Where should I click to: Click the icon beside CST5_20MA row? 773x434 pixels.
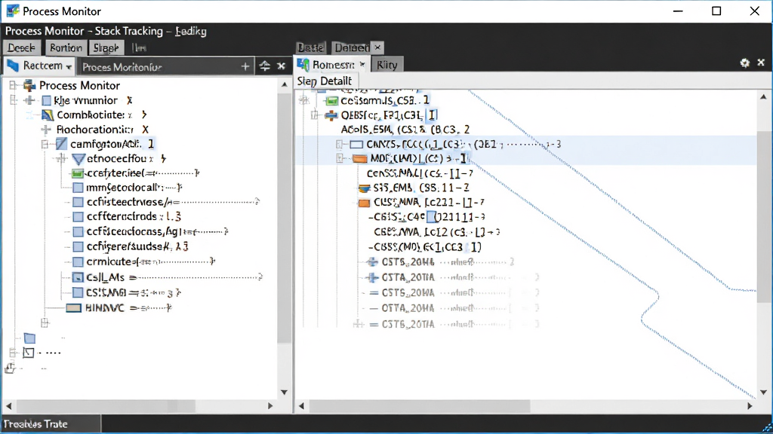pos(373,261)
